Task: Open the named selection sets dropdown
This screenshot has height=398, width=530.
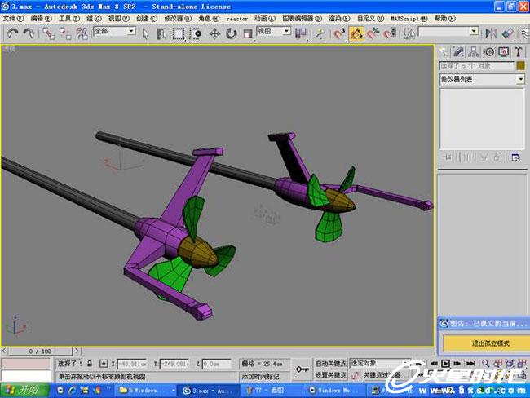Action: pyautogui.click(x=448, y=32)
